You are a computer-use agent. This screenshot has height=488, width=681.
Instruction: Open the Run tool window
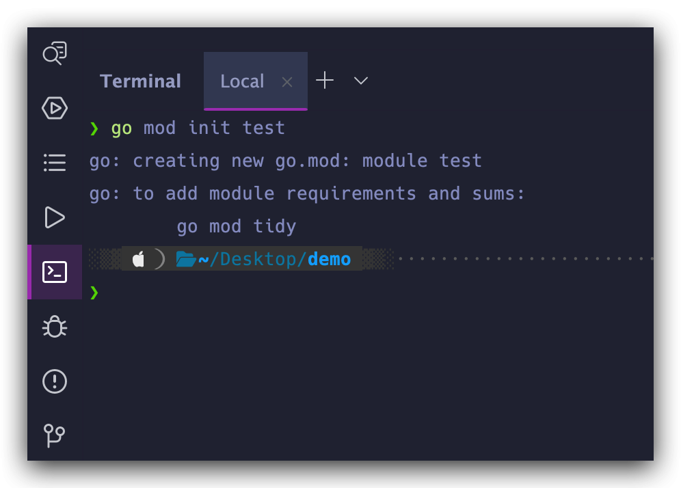tap(55, 217)
